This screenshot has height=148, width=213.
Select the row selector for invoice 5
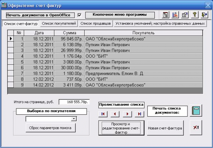[x=11, y=62]
